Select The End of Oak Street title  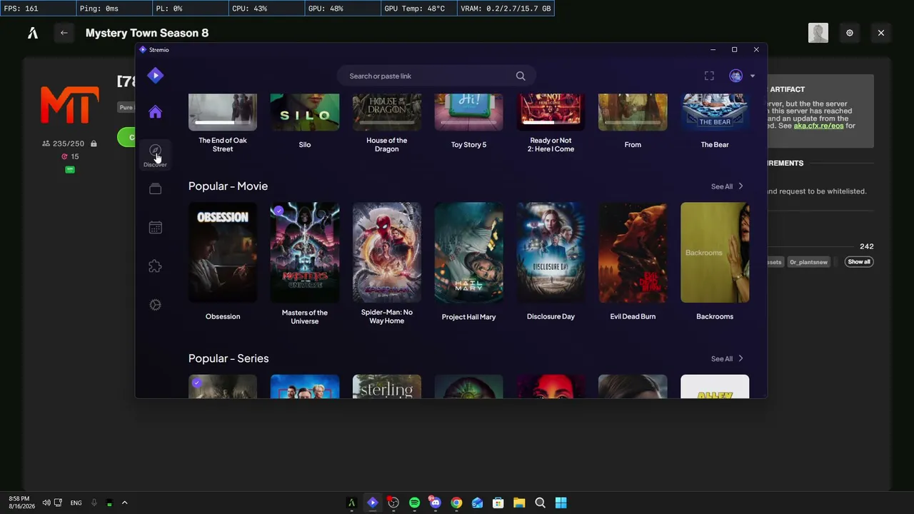tap(223, 145)
